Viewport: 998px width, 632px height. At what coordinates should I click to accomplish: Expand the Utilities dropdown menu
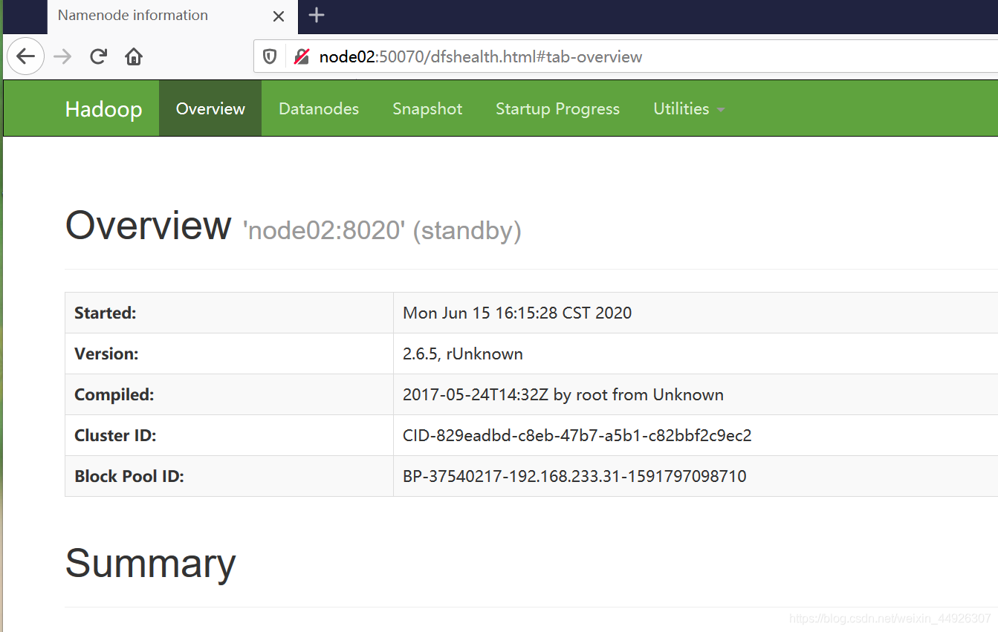pyautogui.click(x=689, y=108)
